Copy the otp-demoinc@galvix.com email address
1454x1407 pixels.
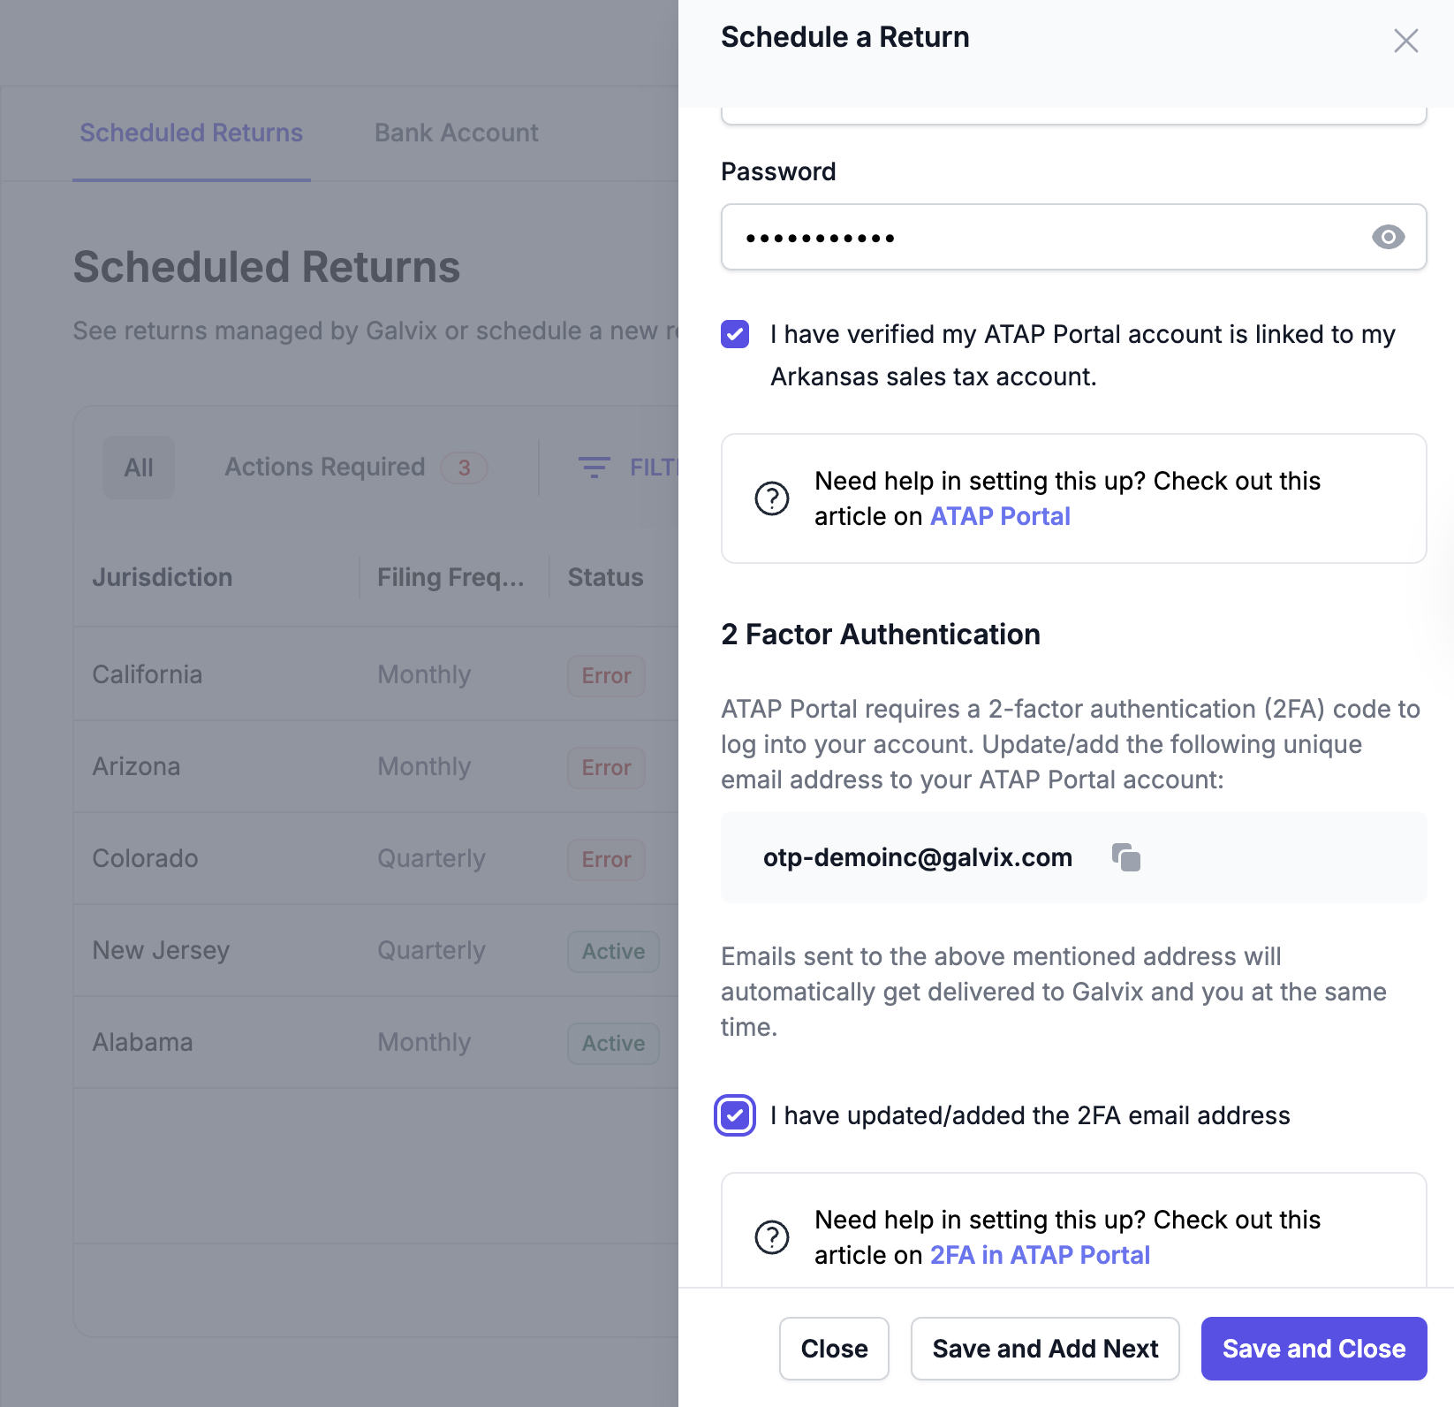pyautogui.click(x=1126, y=857)
